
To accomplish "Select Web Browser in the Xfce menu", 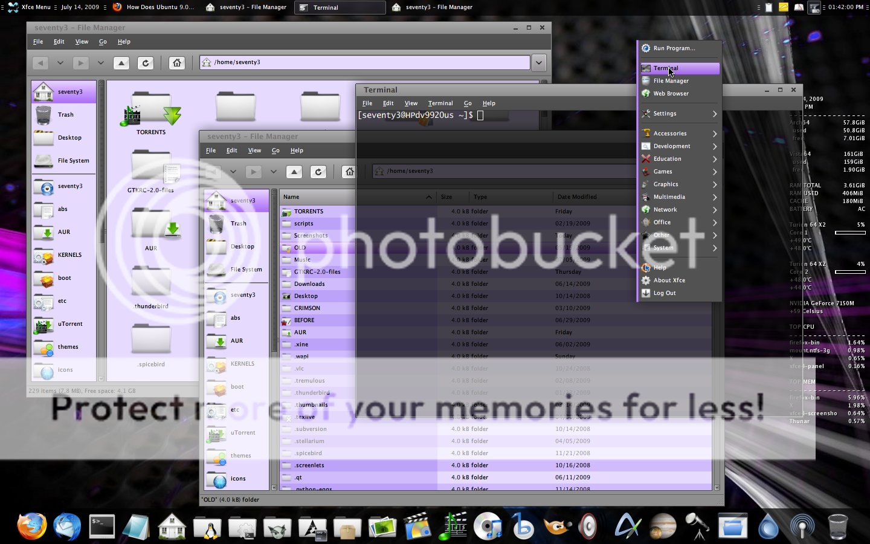I will pyautogui.click(x=671, y=94).
